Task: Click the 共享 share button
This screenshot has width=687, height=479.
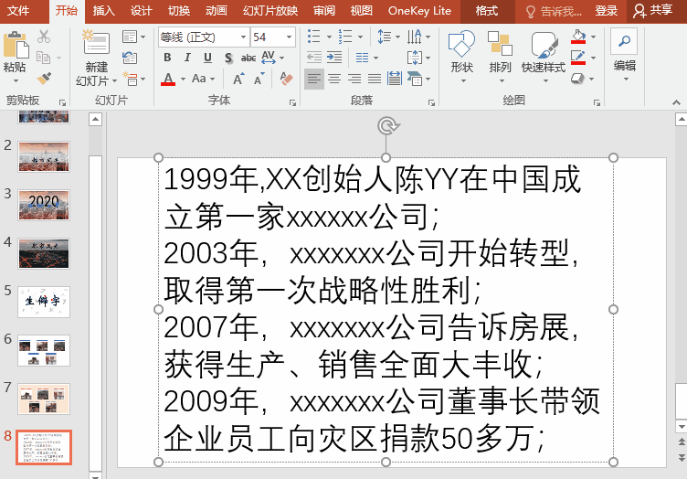Action: 653,11
